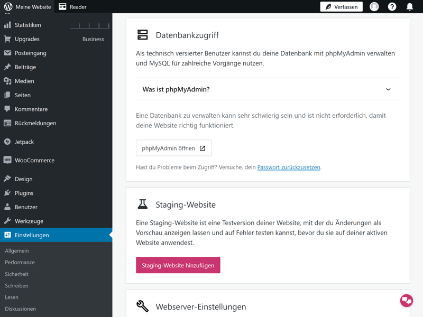
Task: View the Statistiken mini chart
Action: 89,25
